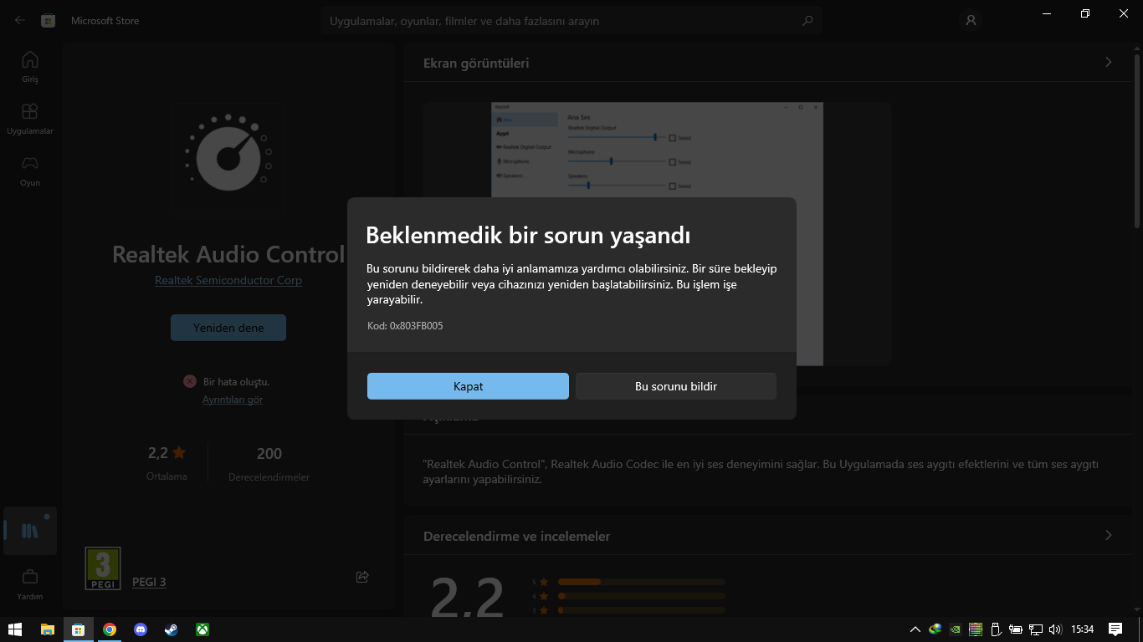Screen dimensions: 1143x642
Task: Click Safely Remove Hardware USB icon
Action: pyautogui.click(x=996, y=629)
